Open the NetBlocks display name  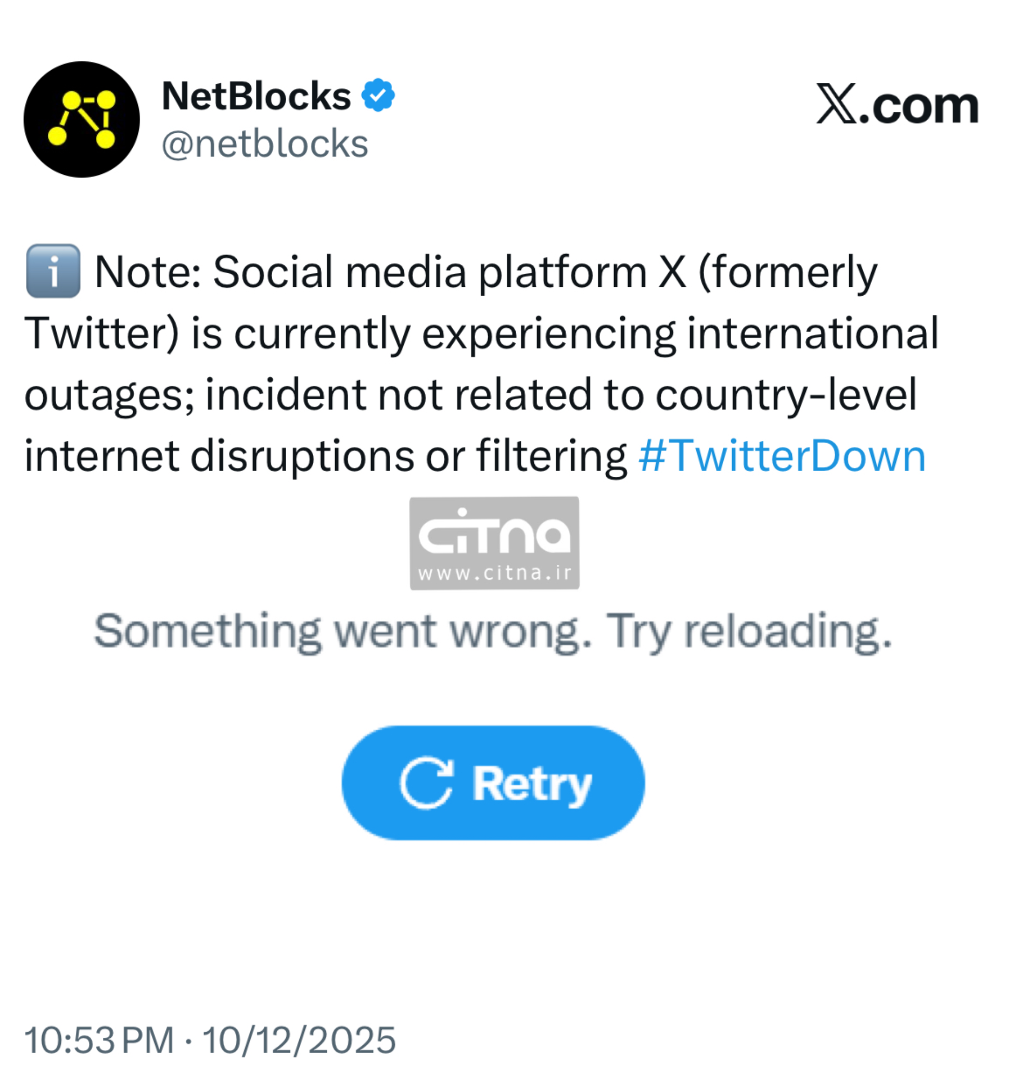(x=257, y=96)
